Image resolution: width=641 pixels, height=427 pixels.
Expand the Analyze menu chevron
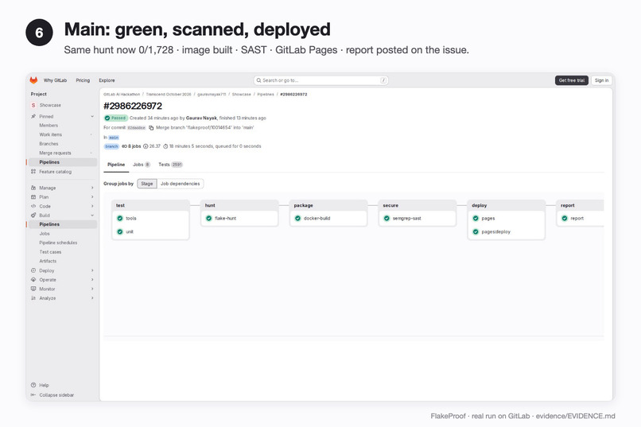point(92,298)
